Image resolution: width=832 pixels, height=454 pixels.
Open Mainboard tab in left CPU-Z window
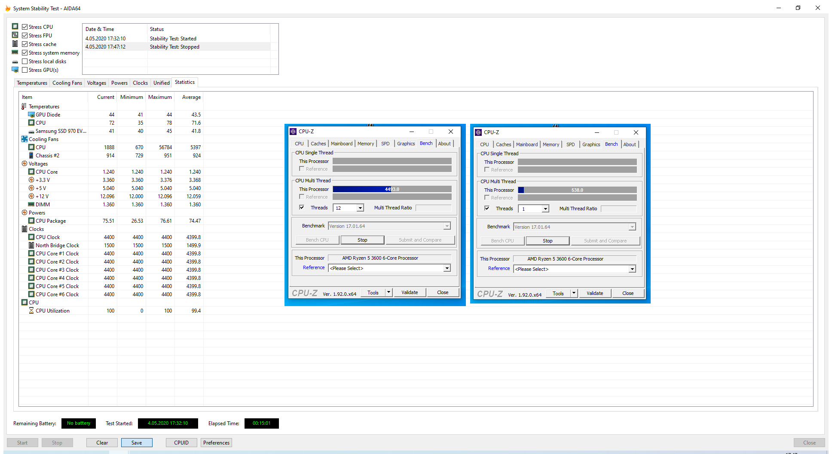point(342,144)
